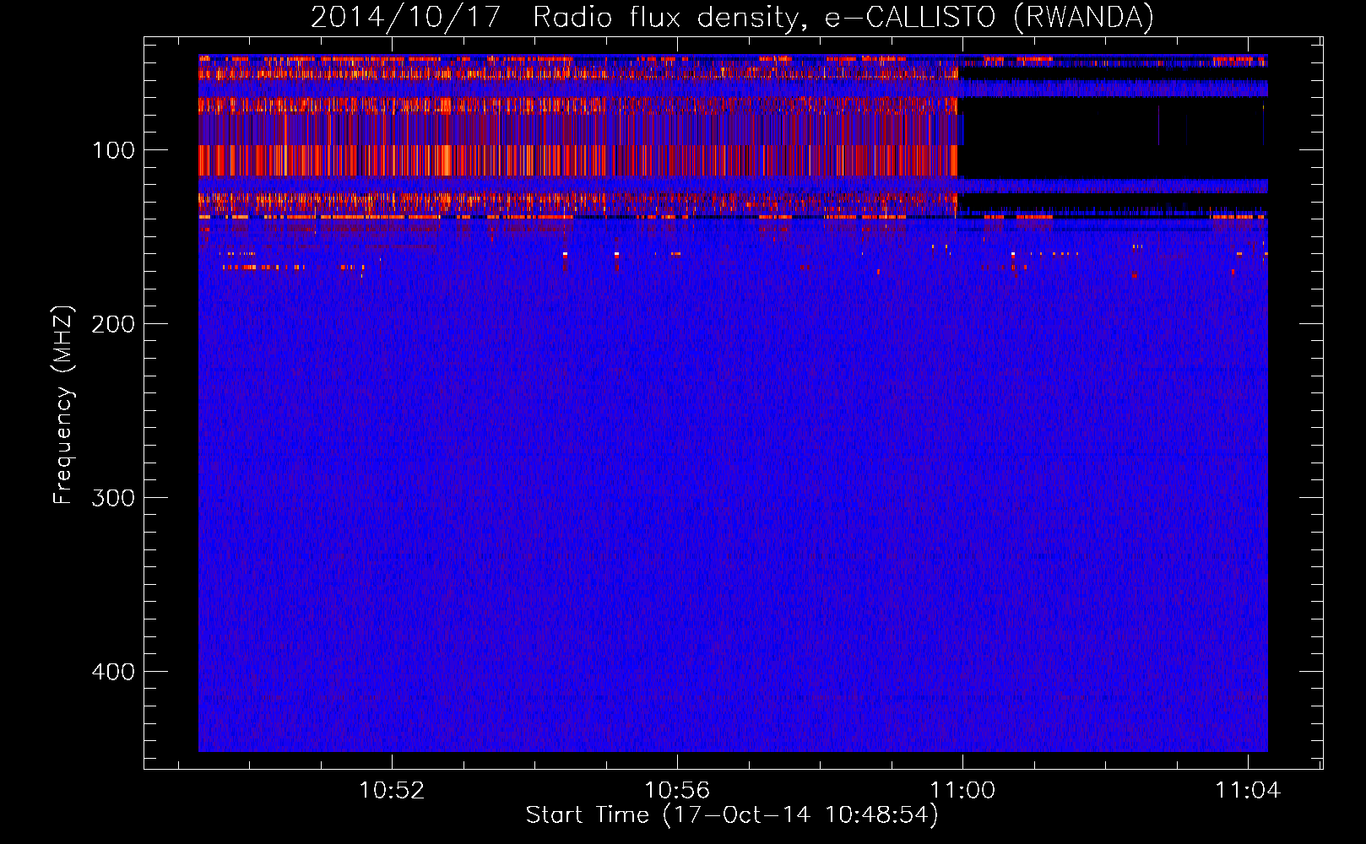Click the plot title '2014/10/17 Radio flux density, e-CALLISTO (RWANDA)'
This screenshot has width=1366, height=844.
click(732, 18)
